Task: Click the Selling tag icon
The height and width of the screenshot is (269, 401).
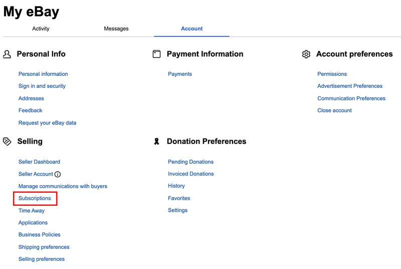Action: 7,142
